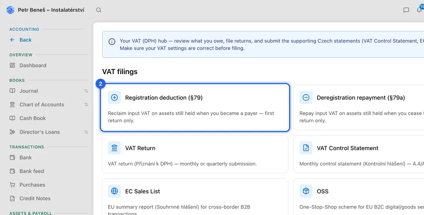This screenshot has width=424, height=215.
Task: Select Director's Loans in the sidebar
Action: click(x=39, y=132)
